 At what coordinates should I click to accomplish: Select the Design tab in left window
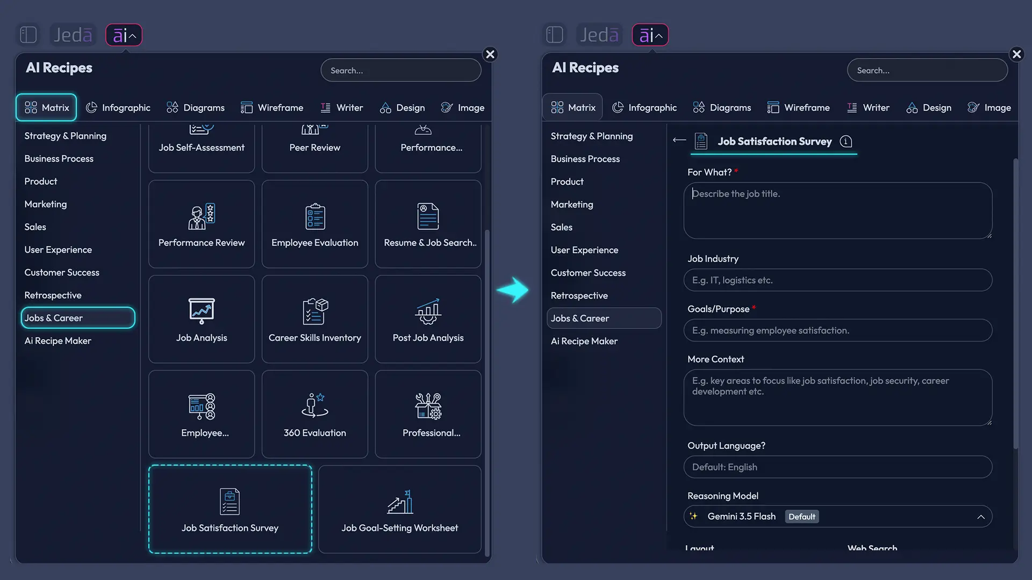[403, 108]
